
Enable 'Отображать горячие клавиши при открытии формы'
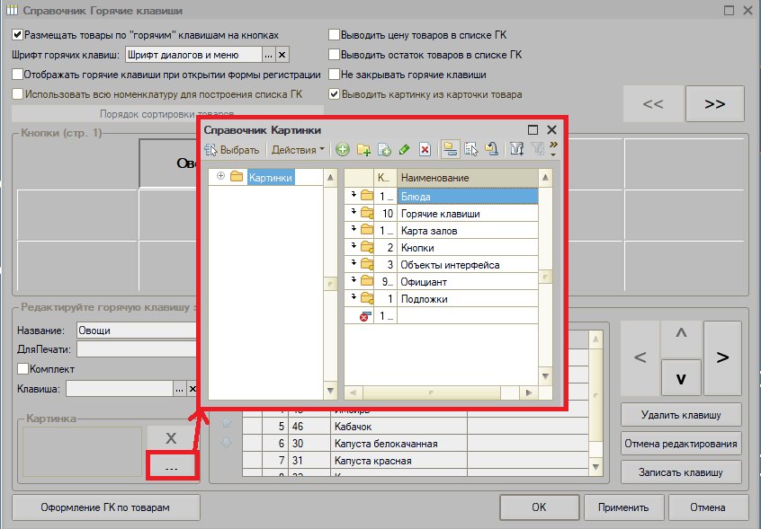tap(17, 75)
